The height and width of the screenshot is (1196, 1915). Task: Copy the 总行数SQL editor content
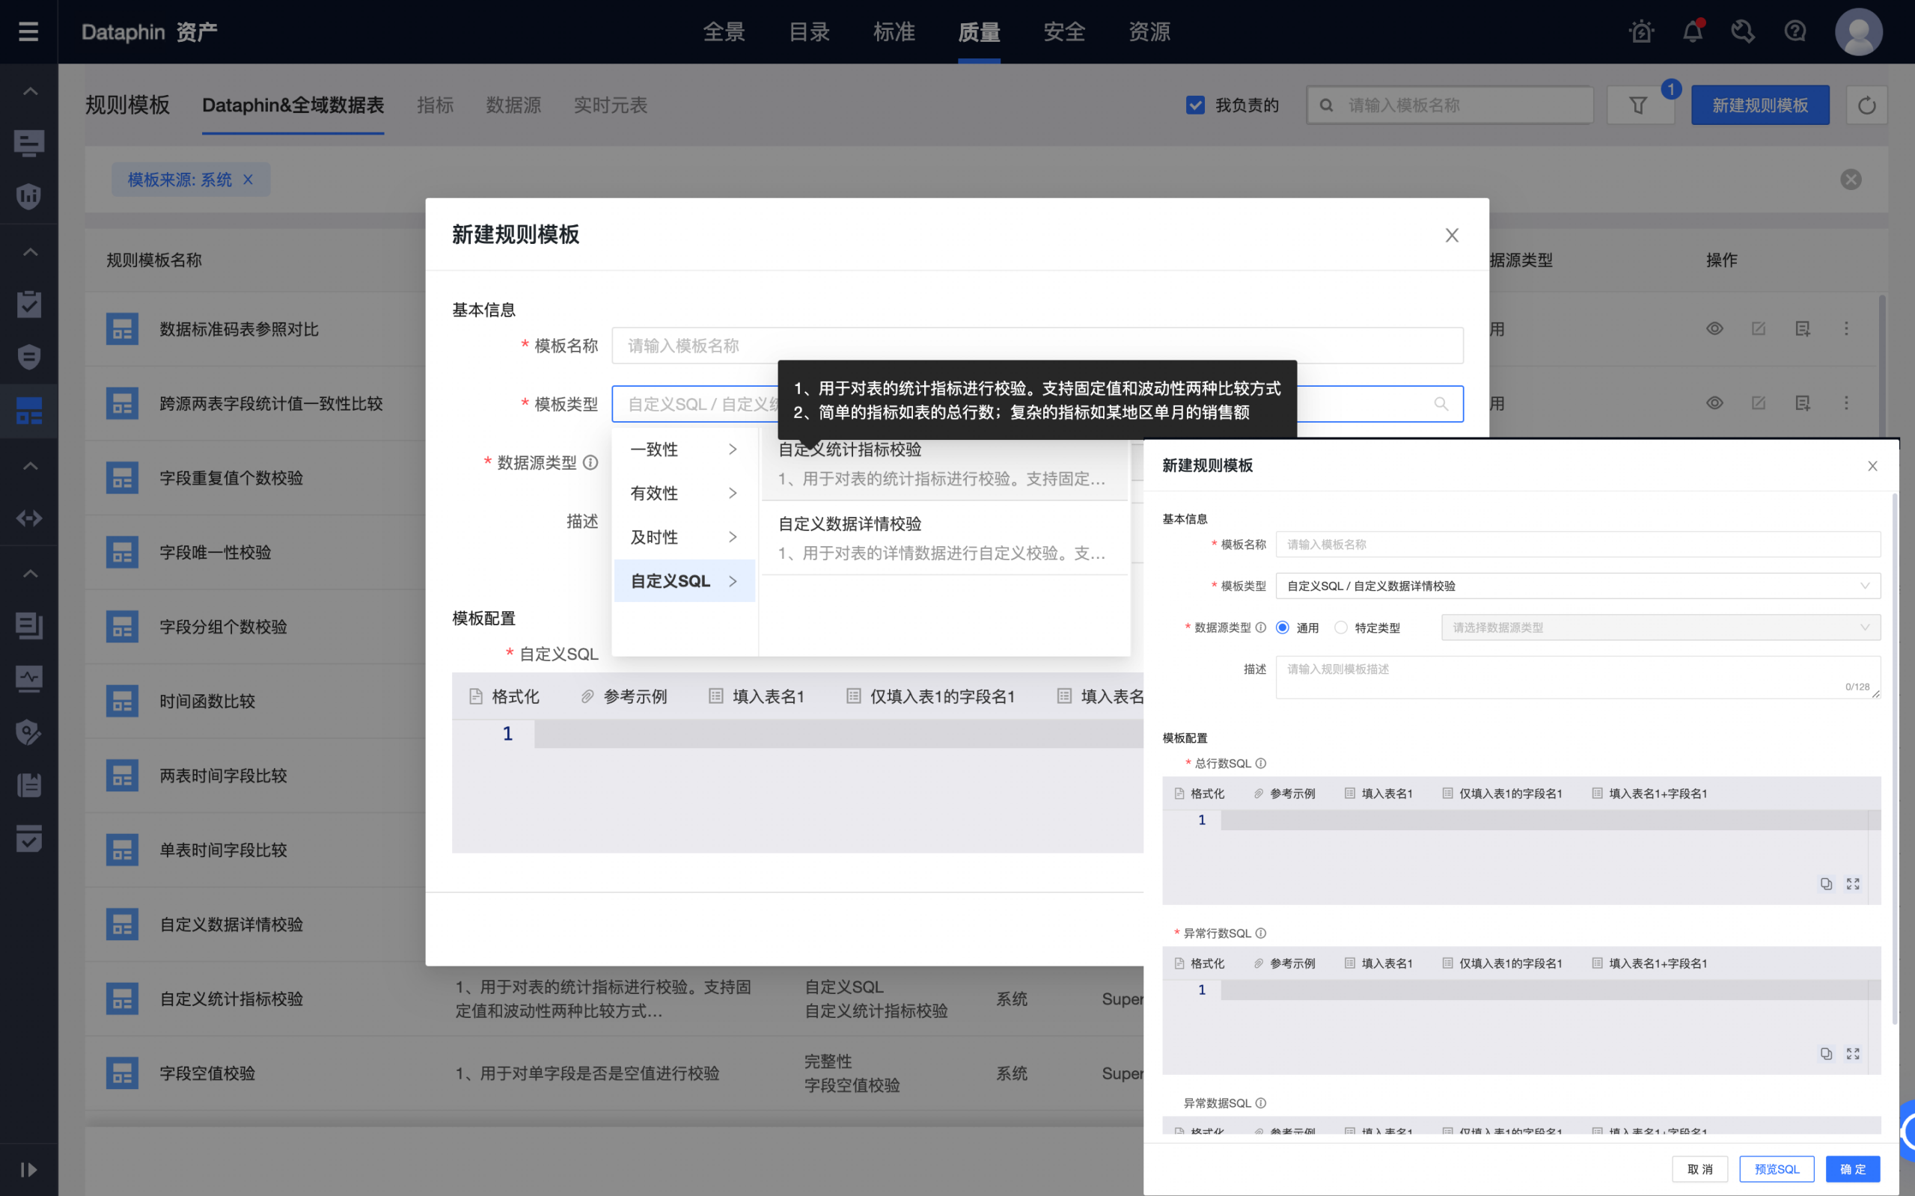pyautogui.click(x=1826, y=883)
